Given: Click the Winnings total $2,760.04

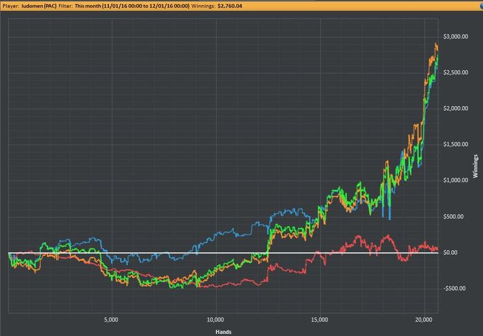Looking at the screenshot, I should 230,6.
